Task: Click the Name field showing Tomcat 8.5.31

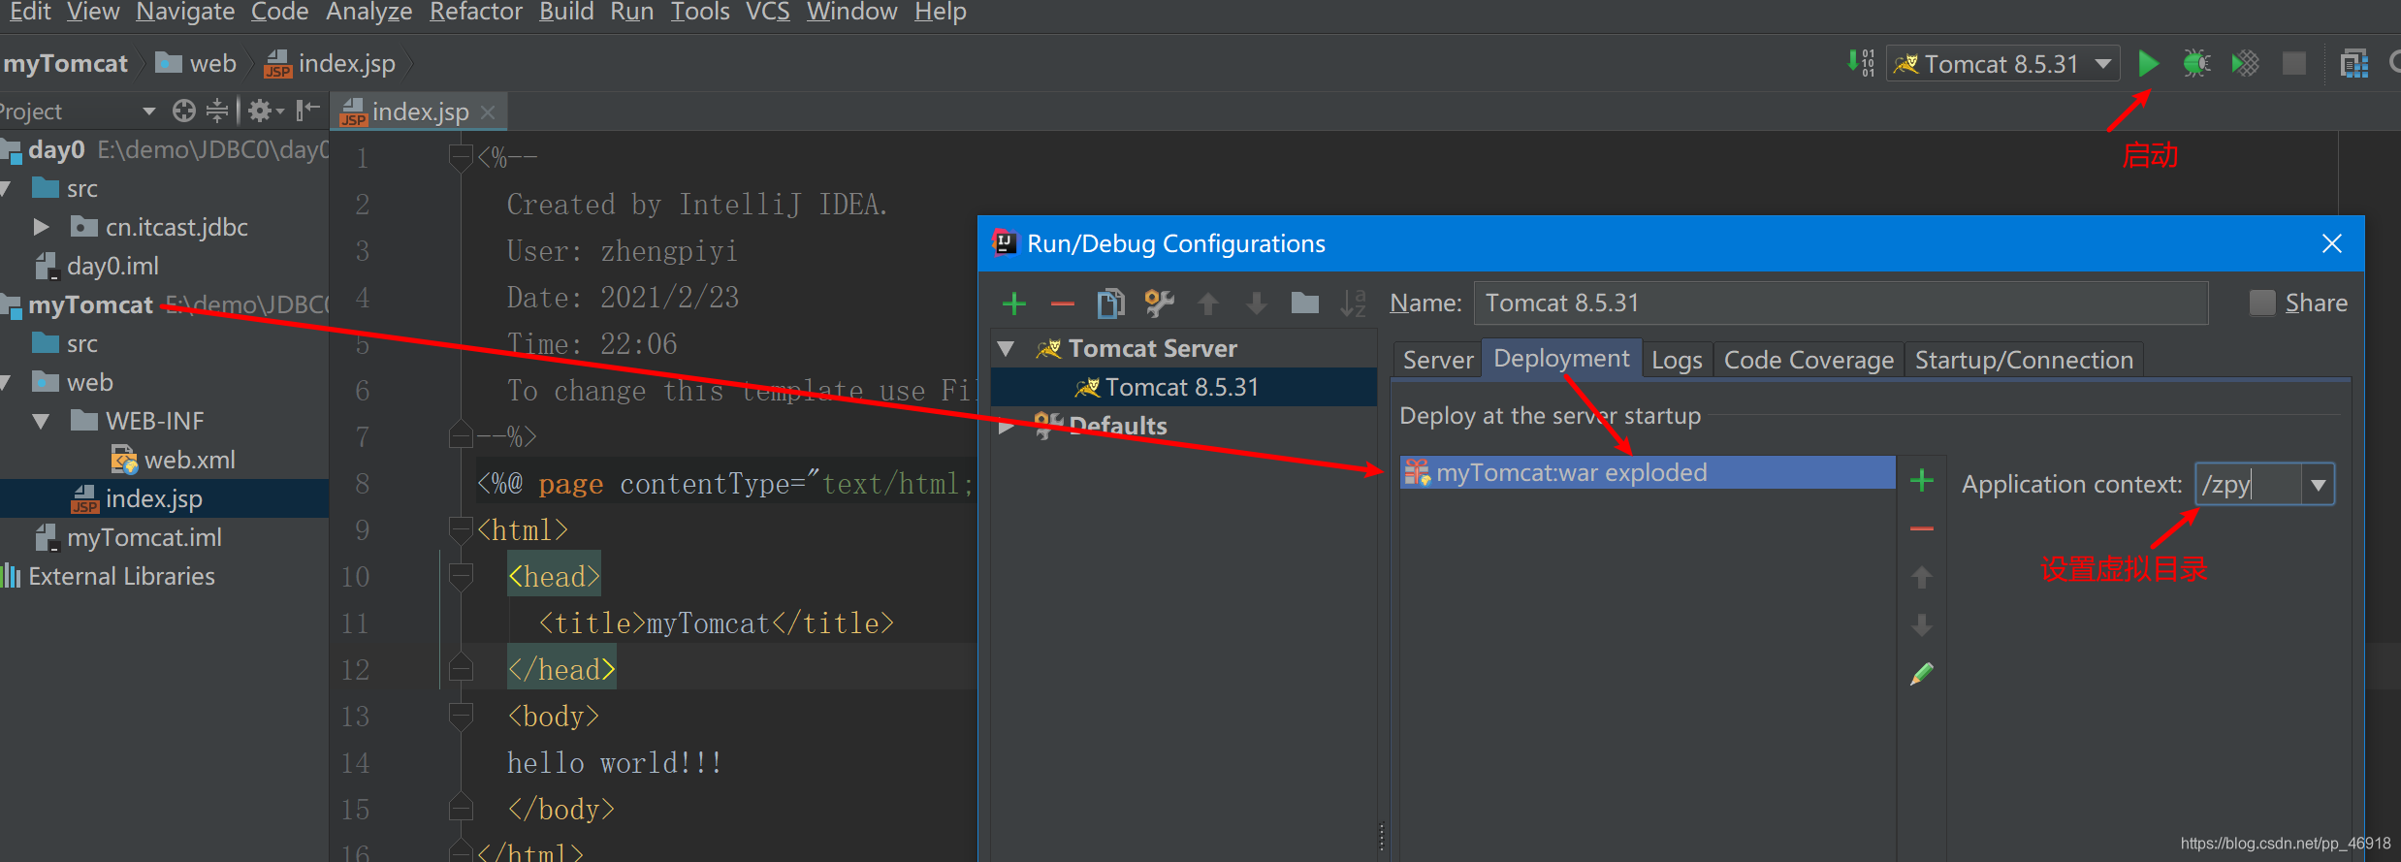Action: 1841,303
